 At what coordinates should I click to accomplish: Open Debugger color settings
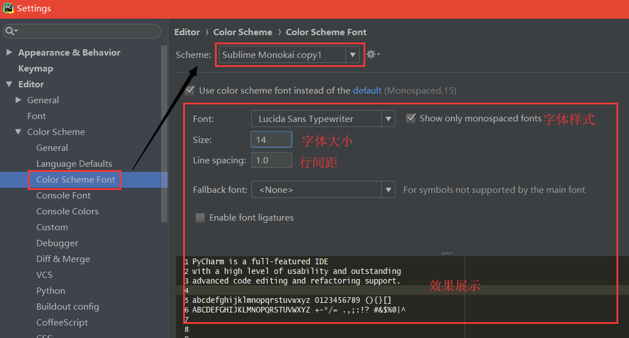click(x=57, y=243)
